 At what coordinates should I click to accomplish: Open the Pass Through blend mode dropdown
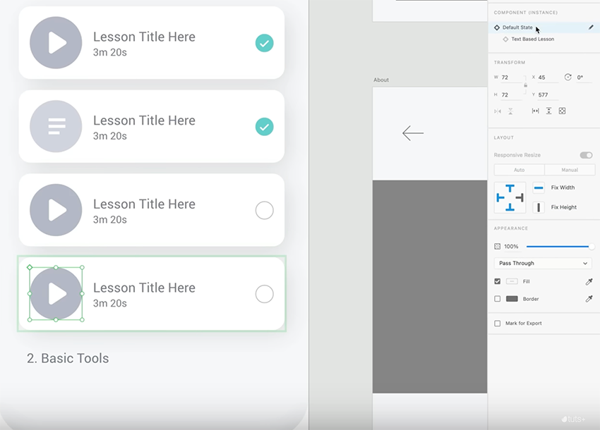coord(543,263)
